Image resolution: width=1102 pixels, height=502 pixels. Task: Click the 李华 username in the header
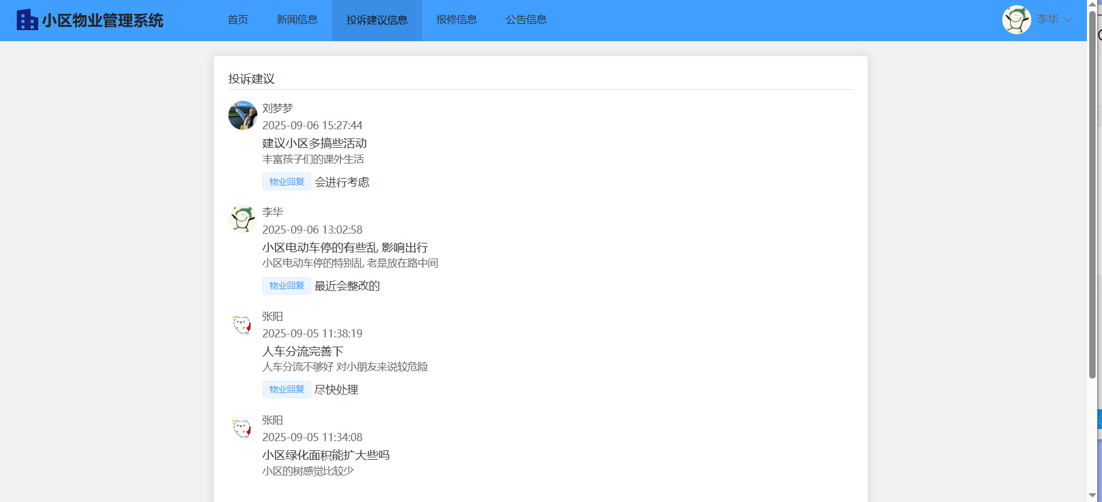coord(1048,19)
